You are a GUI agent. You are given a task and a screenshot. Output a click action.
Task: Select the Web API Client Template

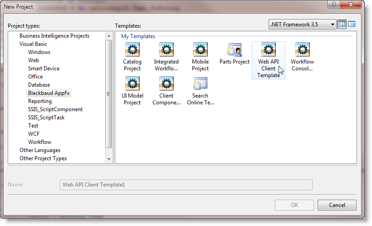tap(269, 50)
